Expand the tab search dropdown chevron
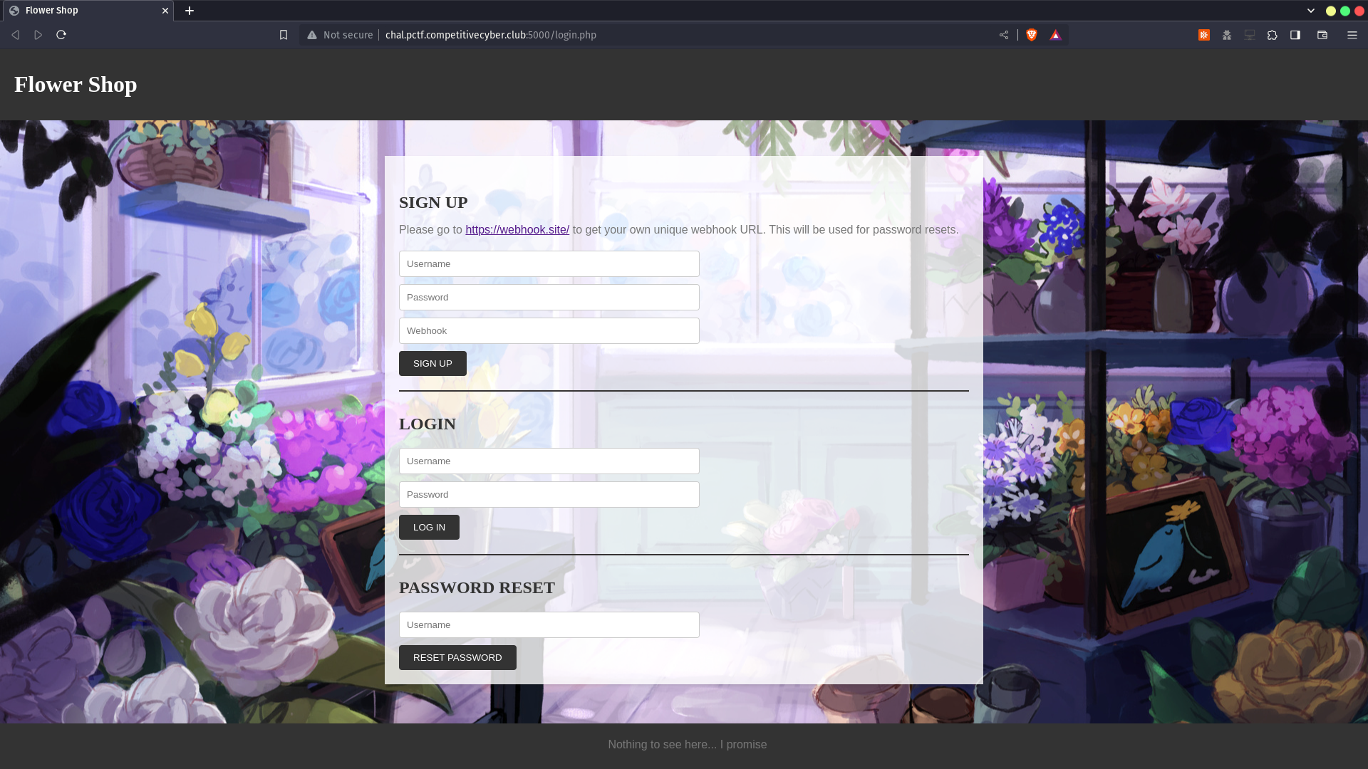Screen dimensions: 1368x769 tap(1311, 11)
